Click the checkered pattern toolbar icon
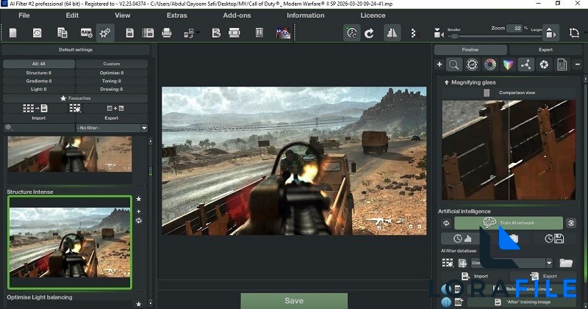Viewport: 588px width, 309px height. pos(414,33)
